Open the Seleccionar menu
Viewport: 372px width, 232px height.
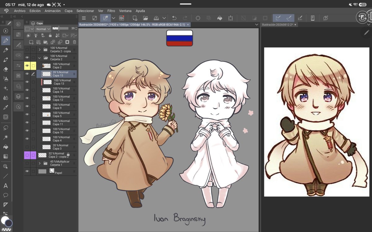point(85,11)
